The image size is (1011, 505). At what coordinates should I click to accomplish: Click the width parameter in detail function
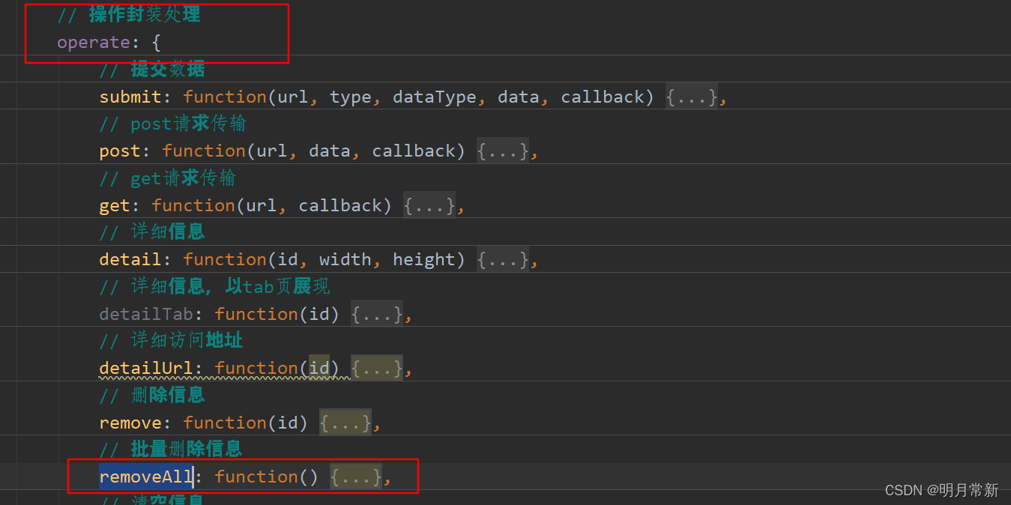[345, 259]
